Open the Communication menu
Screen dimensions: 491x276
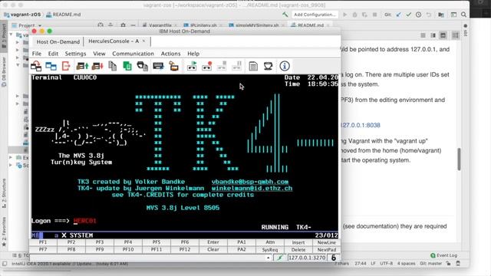pyautogui.click(x=133, y=54)
